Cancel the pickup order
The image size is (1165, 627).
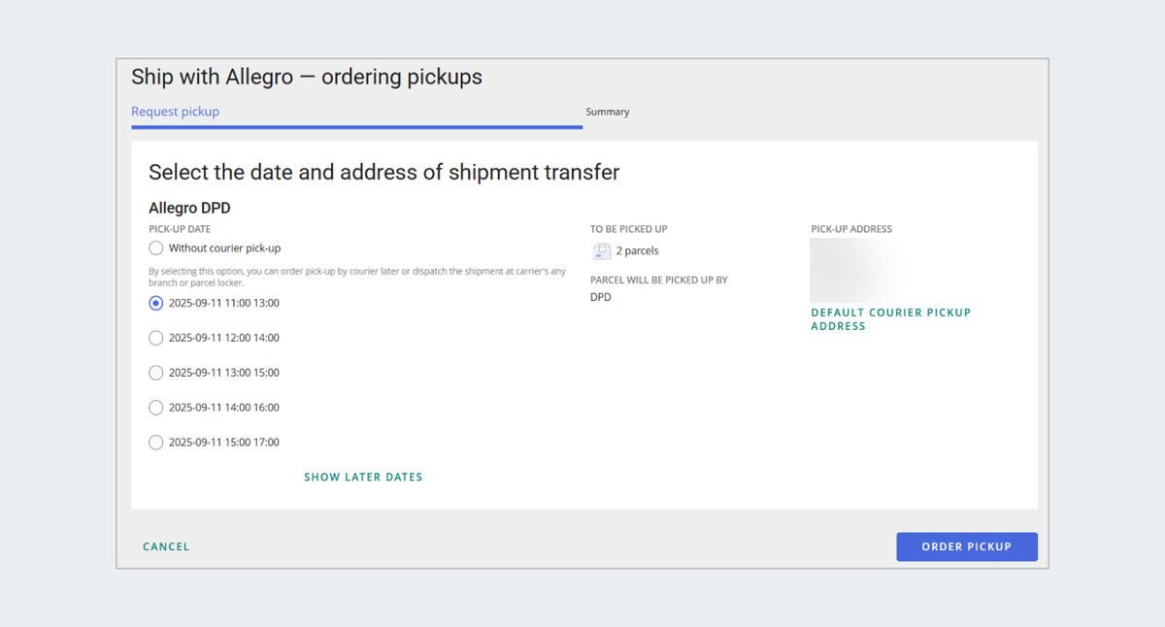pos(166,546)
